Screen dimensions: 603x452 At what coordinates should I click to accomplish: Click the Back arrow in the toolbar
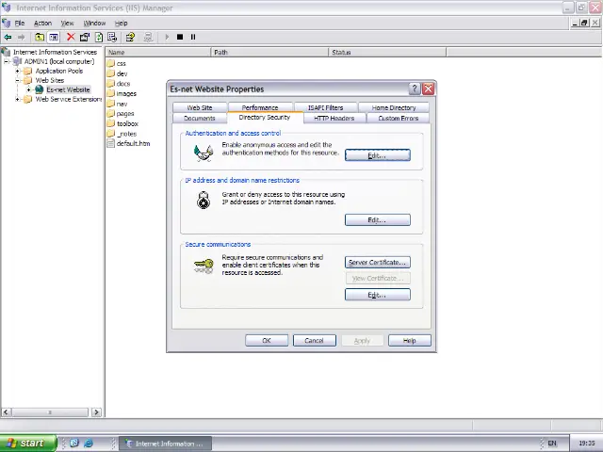pyautogui.click(x=8, y=37)
